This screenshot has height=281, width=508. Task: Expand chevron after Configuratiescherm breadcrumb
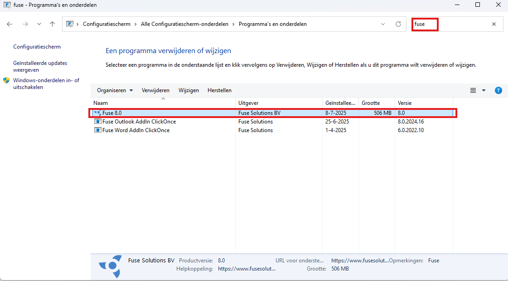(136, 24)
